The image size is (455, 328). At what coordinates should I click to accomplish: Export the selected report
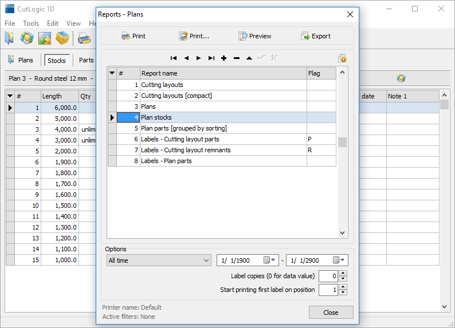tap(315, 36)
